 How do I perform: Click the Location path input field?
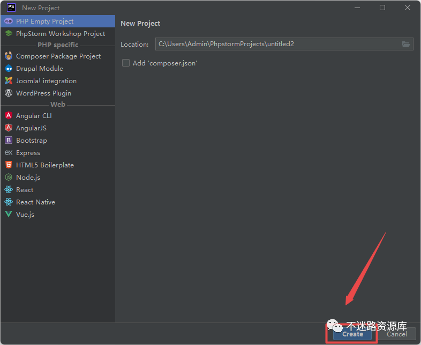pyautogui.click(x=284, y=44)
